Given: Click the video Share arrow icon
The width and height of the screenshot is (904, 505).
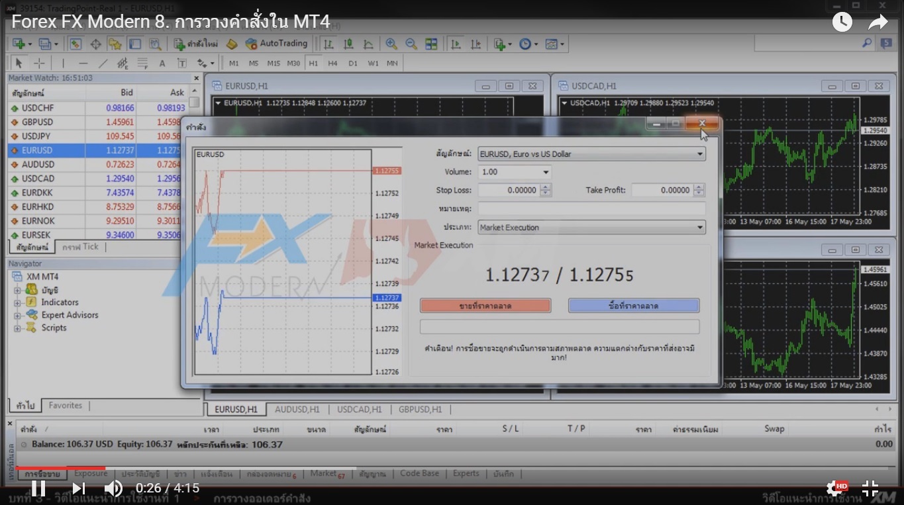Looking at the screenshot, I should click(x=878, y=23).
